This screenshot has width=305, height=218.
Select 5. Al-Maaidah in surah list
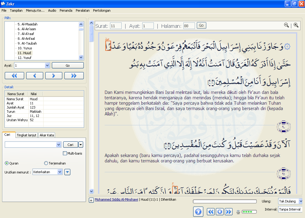27,24
